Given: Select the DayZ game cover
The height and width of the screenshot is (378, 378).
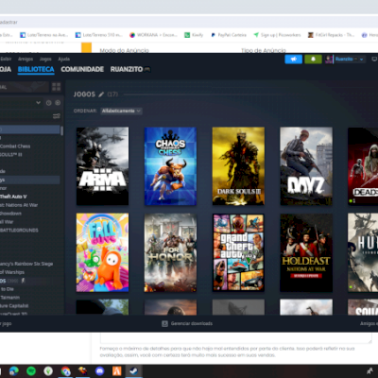Looking at the screenshot, I should click(306, 166).
